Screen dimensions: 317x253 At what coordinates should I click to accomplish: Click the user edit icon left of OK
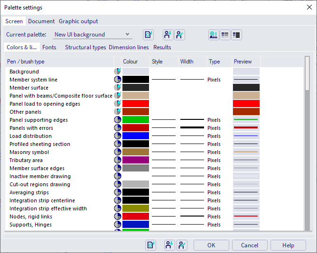(182, 245)
